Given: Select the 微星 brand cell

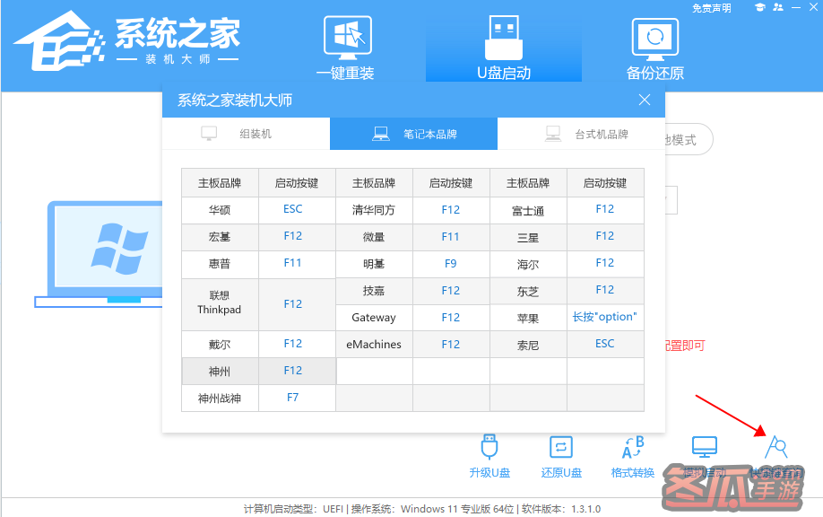Looking at the screenshot, I should tap(374, 237).
